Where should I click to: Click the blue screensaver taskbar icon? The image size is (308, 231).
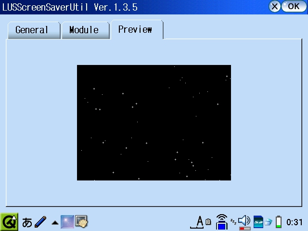[67, 222]
